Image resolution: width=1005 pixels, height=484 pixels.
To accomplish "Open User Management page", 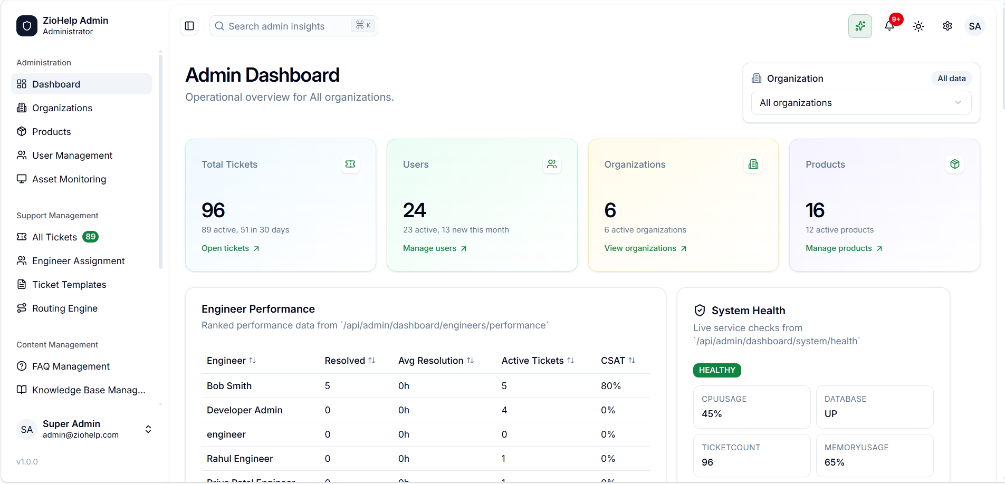I will (81, 155).
